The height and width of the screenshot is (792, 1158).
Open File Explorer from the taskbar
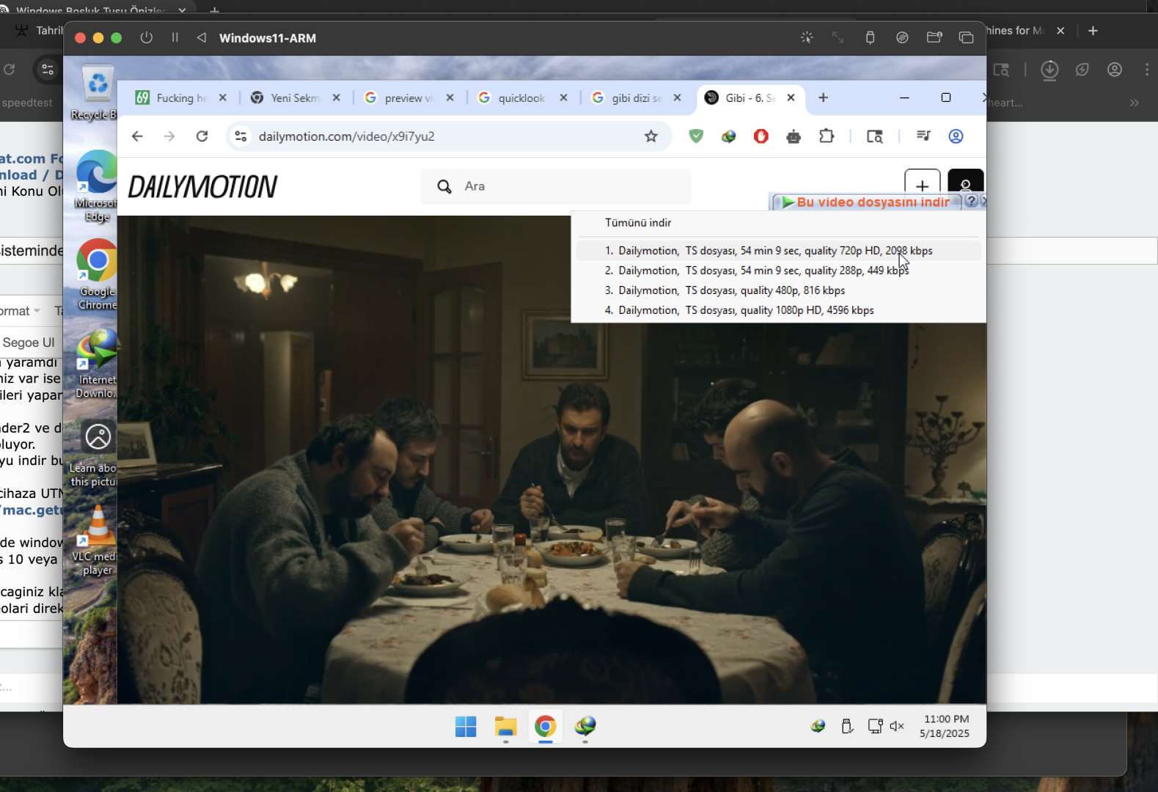[x=506, y=727]
